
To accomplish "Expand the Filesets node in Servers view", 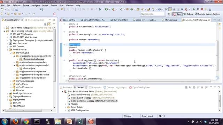I will (66, 104).
